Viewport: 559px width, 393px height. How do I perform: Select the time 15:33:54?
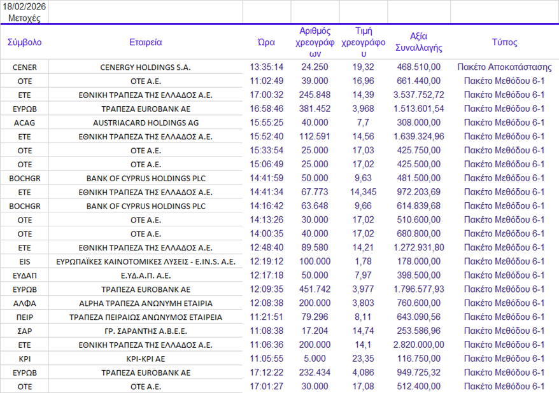point(266,150)
